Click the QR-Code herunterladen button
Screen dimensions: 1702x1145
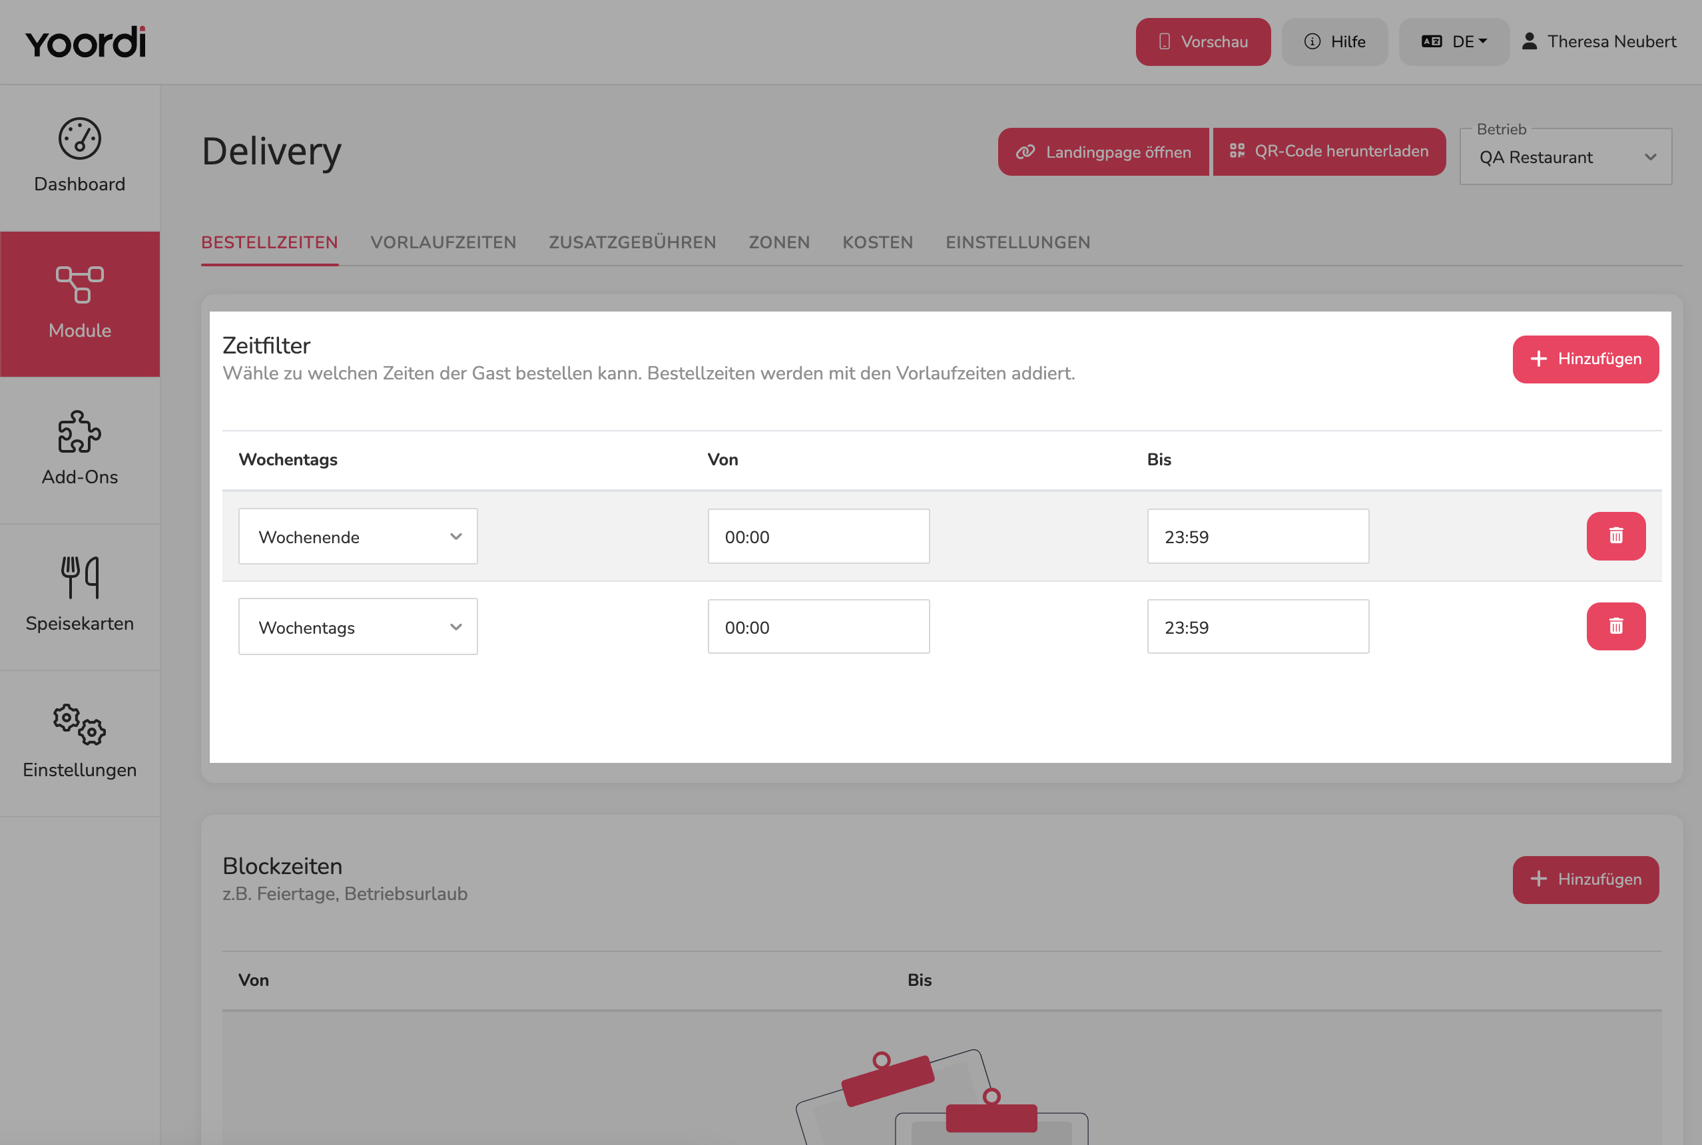coord(1328,152)
